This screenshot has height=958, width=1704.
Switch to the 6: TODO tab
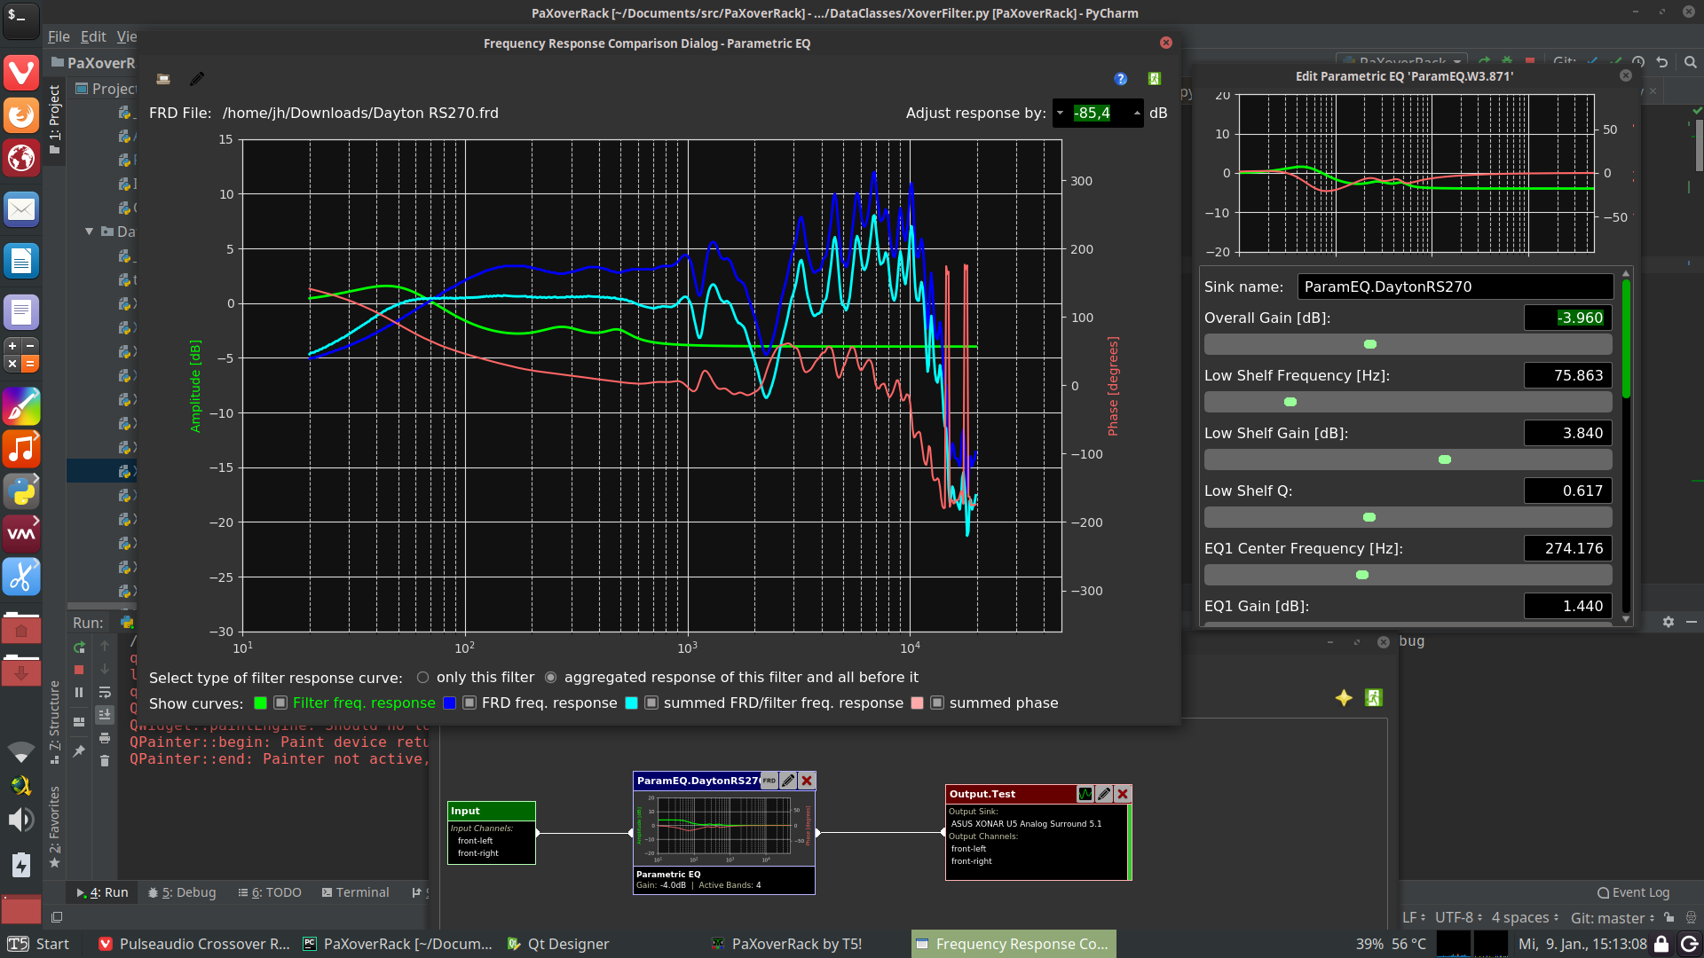pos(270,892)
